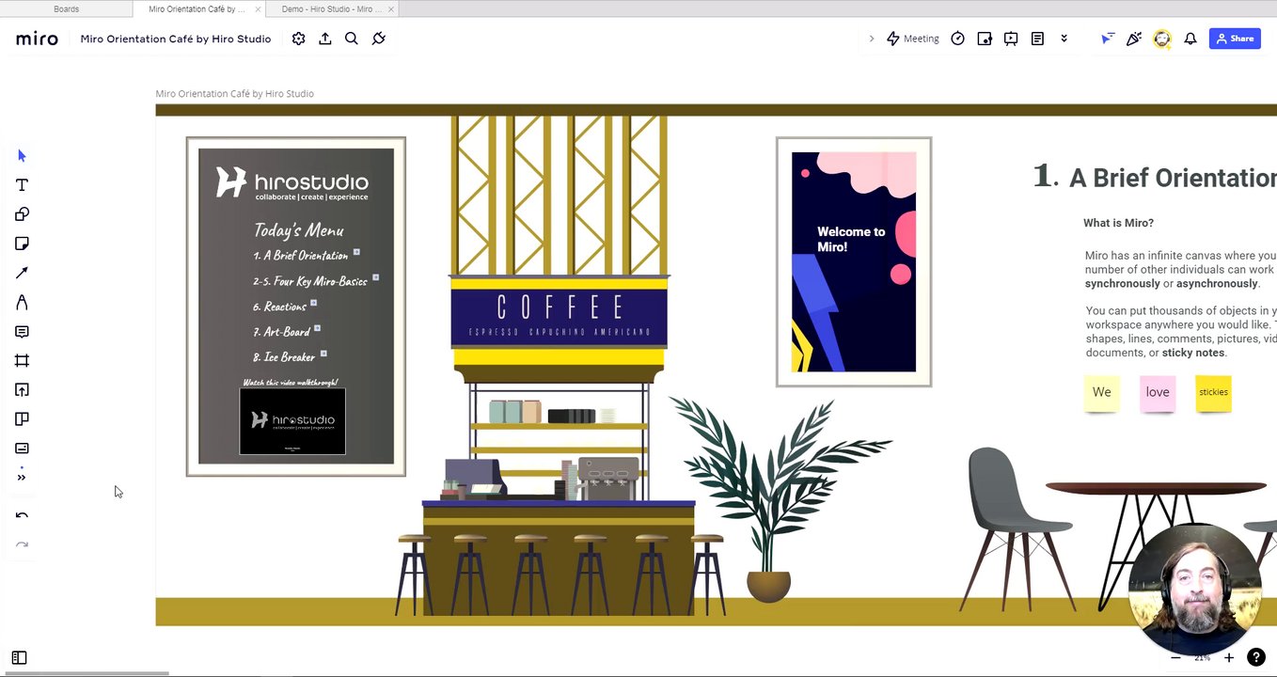Open the Notes icon

(x=1037, y=39)
